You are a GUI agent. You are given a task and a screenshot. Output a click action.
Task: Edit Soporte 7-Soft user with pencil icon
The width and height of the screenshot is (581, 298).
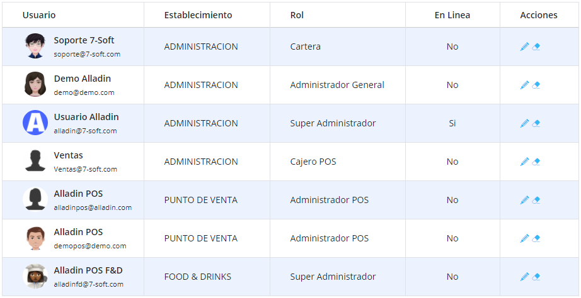[x=524, y=47]
